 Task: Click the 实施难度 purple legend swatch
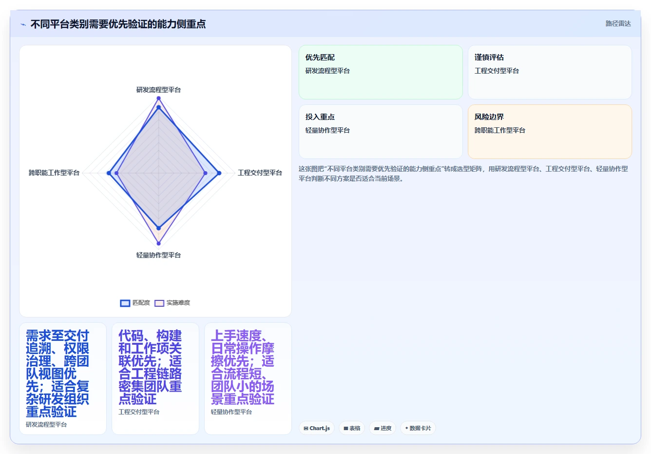[159, 303]
